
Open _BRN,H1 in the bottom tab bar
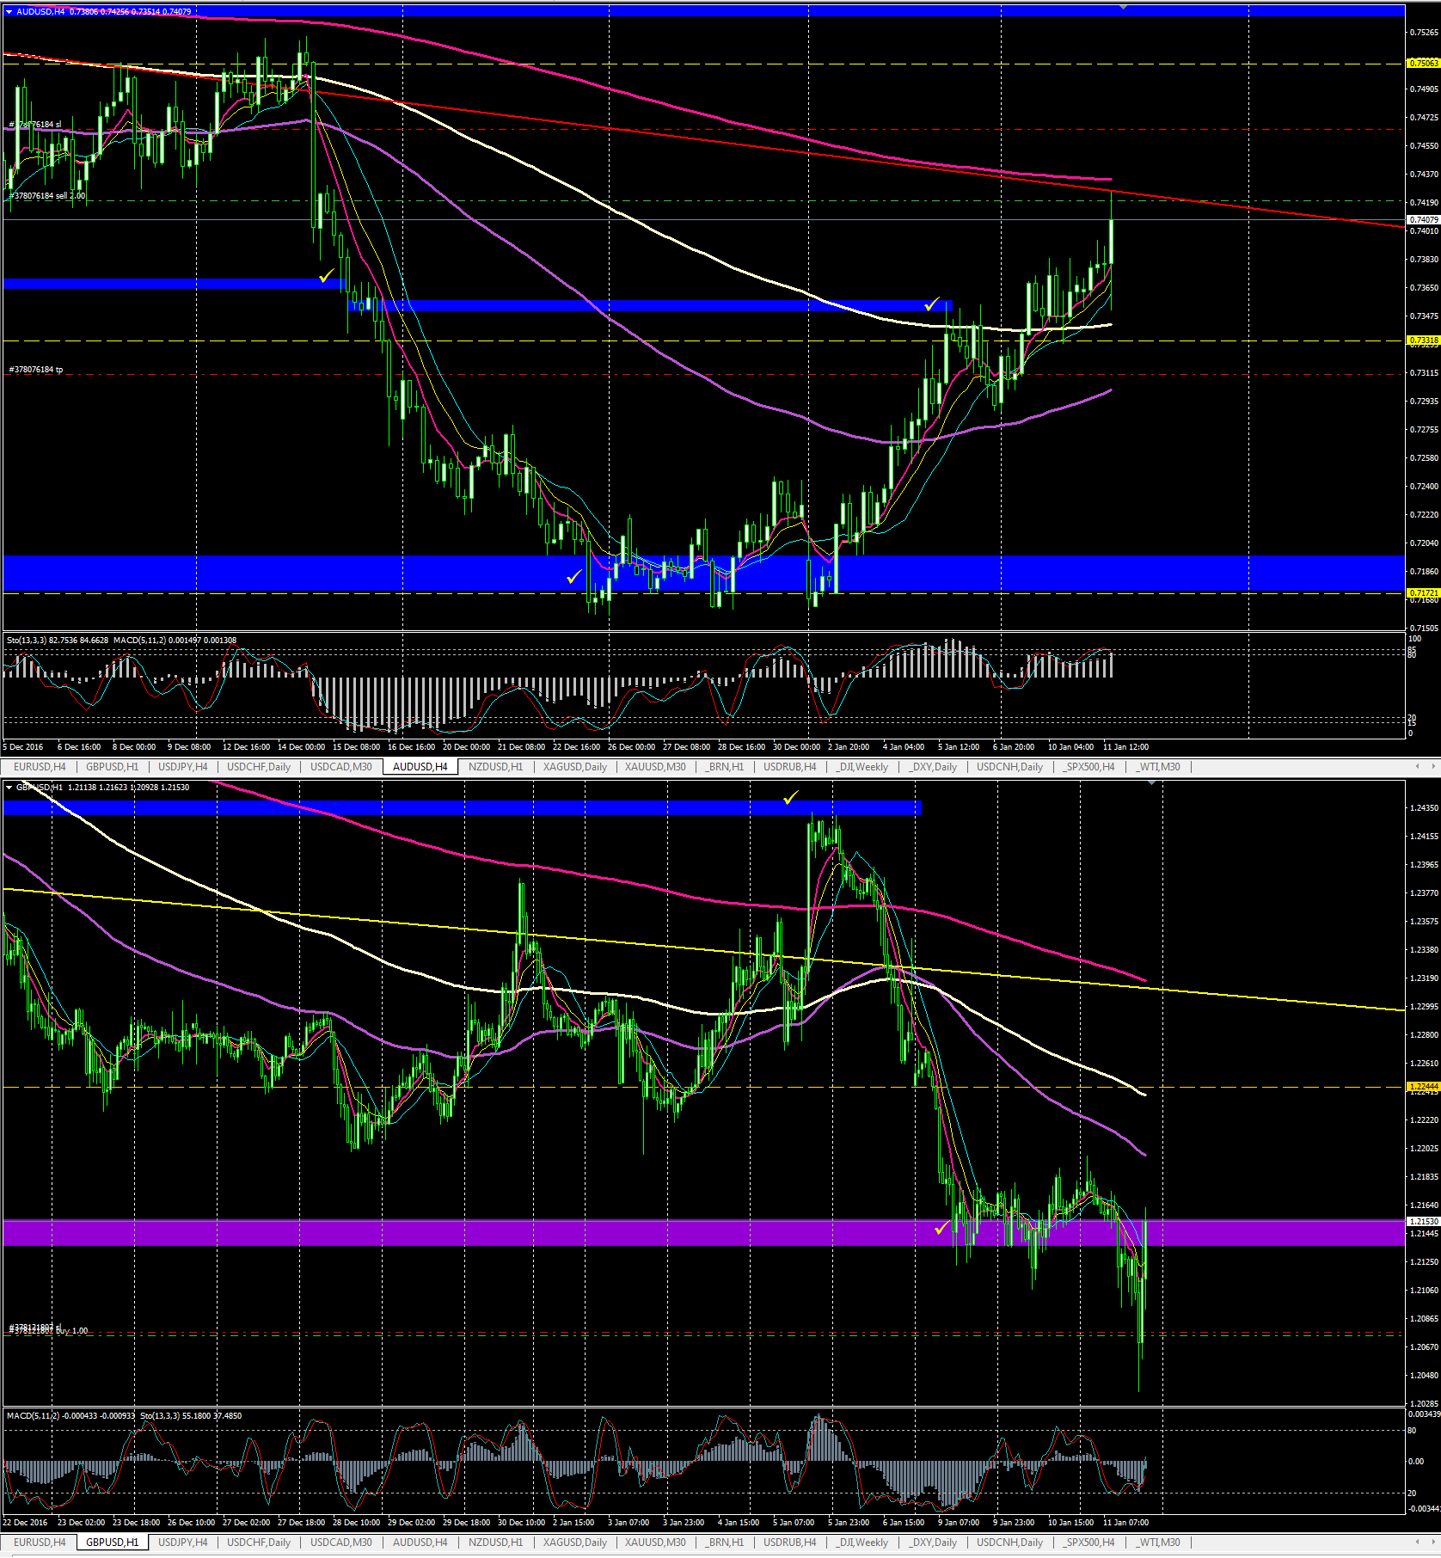(725, 1543)
